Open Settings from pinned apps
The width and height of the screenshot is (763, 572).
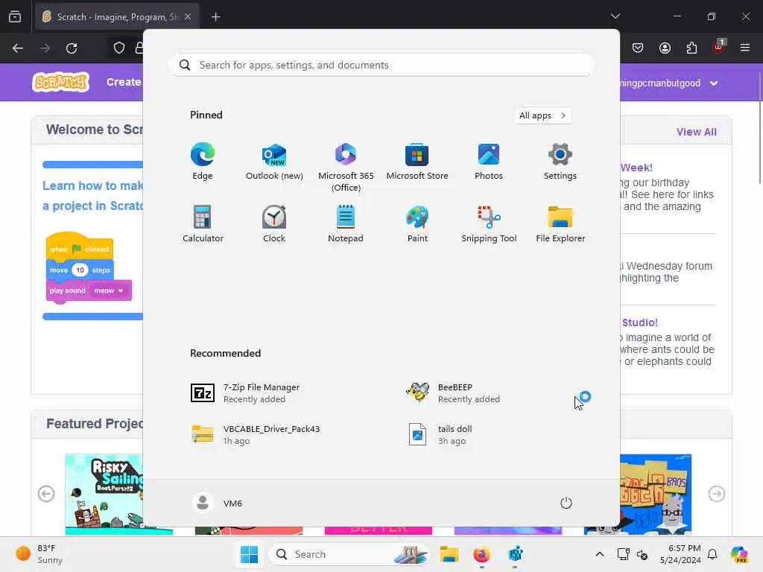[x=560, y=162]
